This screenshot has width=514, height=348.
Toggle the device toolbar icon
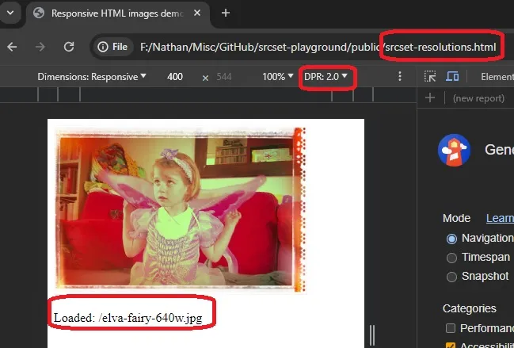453,77
